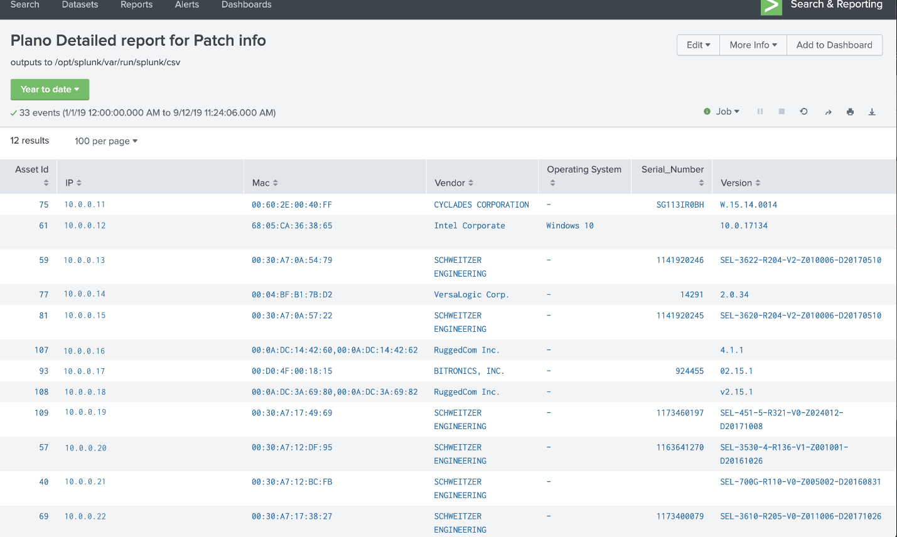Click the Mac value 00:60:2E:00:40:FF
The height and width of the screenshot is (537, 897).
point(292,205)
